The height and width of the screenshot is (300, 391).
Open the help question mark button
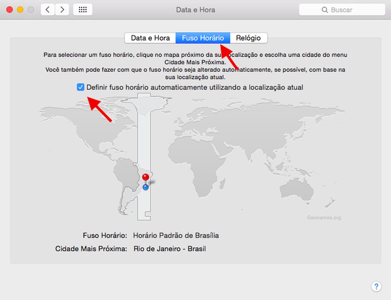tap(376, 286)
